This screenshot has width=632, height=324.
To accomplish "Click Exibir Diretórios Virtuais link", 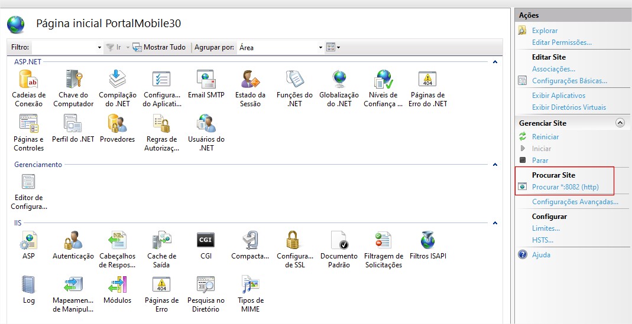I will (569, 107).
